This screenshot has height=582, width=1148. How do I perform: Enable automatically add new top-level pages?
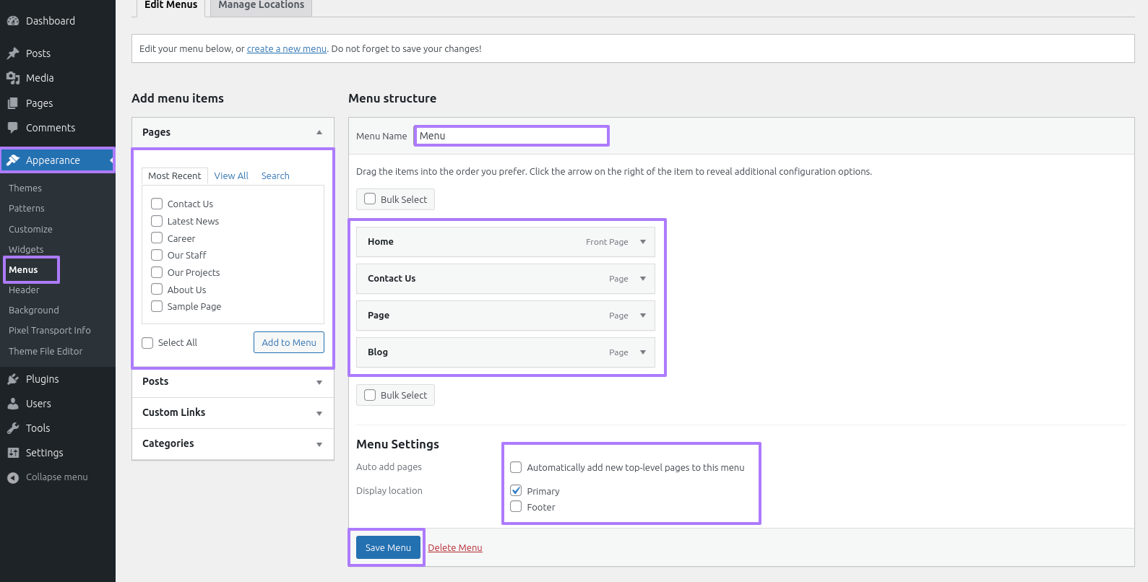point(516,467)
